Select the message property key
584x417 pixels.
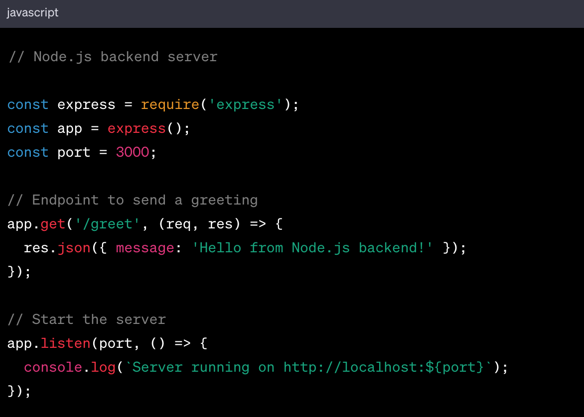[x=145, y=248]
